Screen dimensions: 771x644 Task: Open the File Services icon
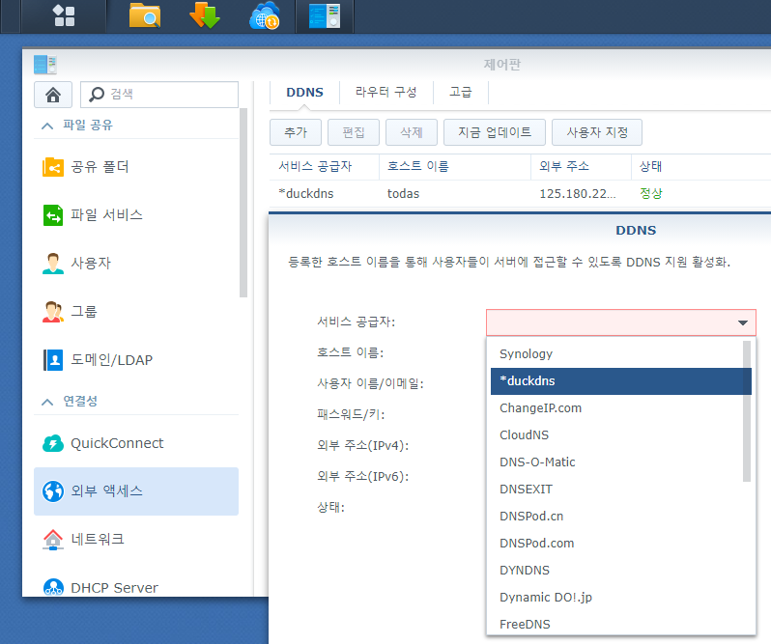[x=53, y=215]
